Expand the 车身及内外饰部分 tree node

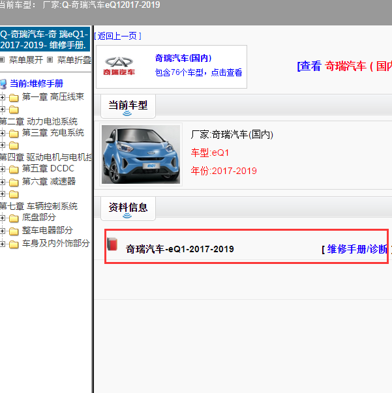pyautogui.click(x=2, y=244)
